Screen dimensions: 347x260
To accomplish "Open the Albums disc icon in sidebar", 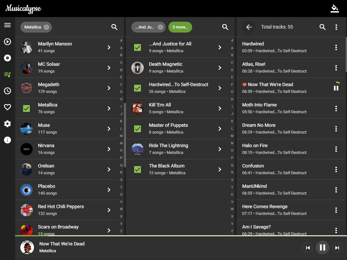I will coord(7,58).
